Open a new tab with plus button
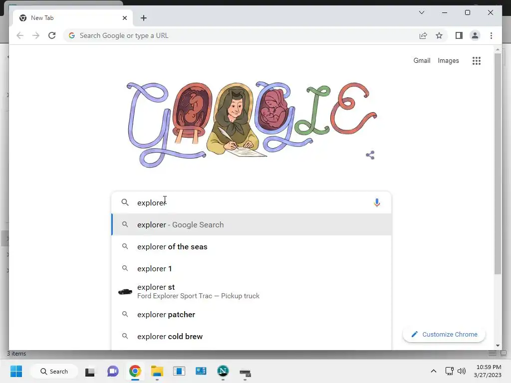Viewport: 511px width, 383px height. (x=144, y=18)
